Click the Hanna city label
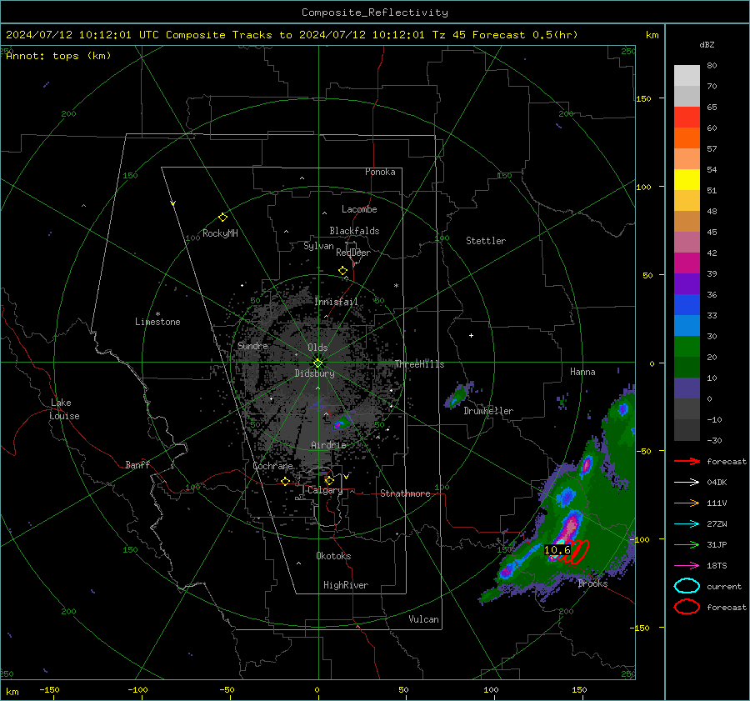750x701 pixels. tap(582, 372)
